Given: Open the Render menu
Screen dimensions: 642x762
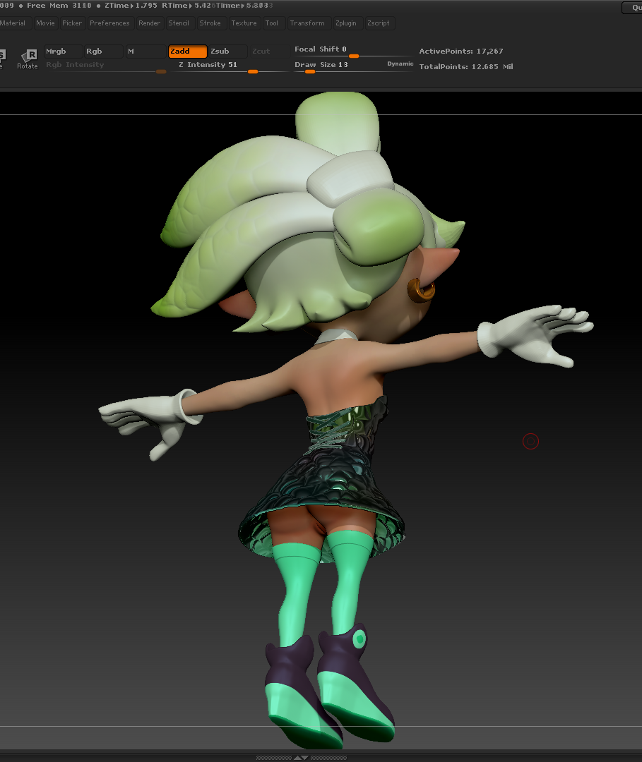Looking at the screenshot, I should [x=149, y=23].
